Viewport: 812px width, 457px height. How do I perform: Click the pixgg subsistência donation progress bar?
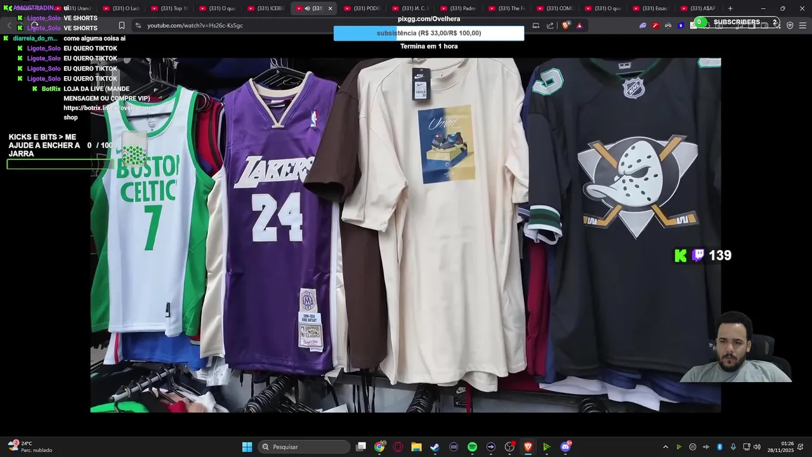click(429, 33)
